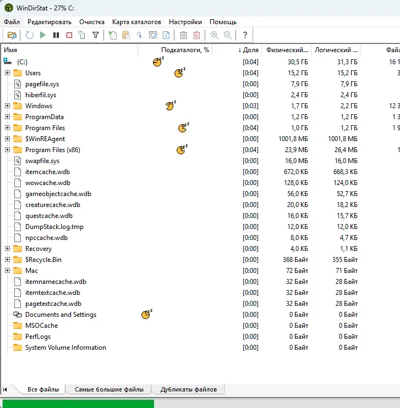Stop the scan with red square

(x=69, y=35)
